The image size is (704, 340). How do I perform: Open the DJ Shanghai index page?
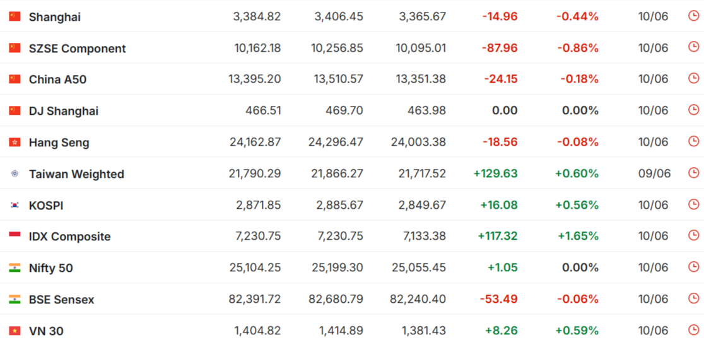tap(63, 112)
